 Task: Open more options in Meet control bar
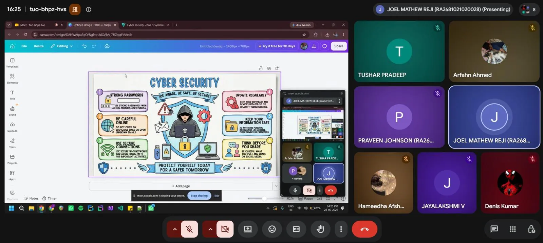[341, 229]
